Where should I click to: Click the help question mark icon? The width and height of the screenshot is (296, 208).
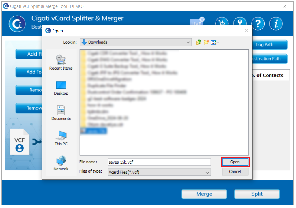258,24
